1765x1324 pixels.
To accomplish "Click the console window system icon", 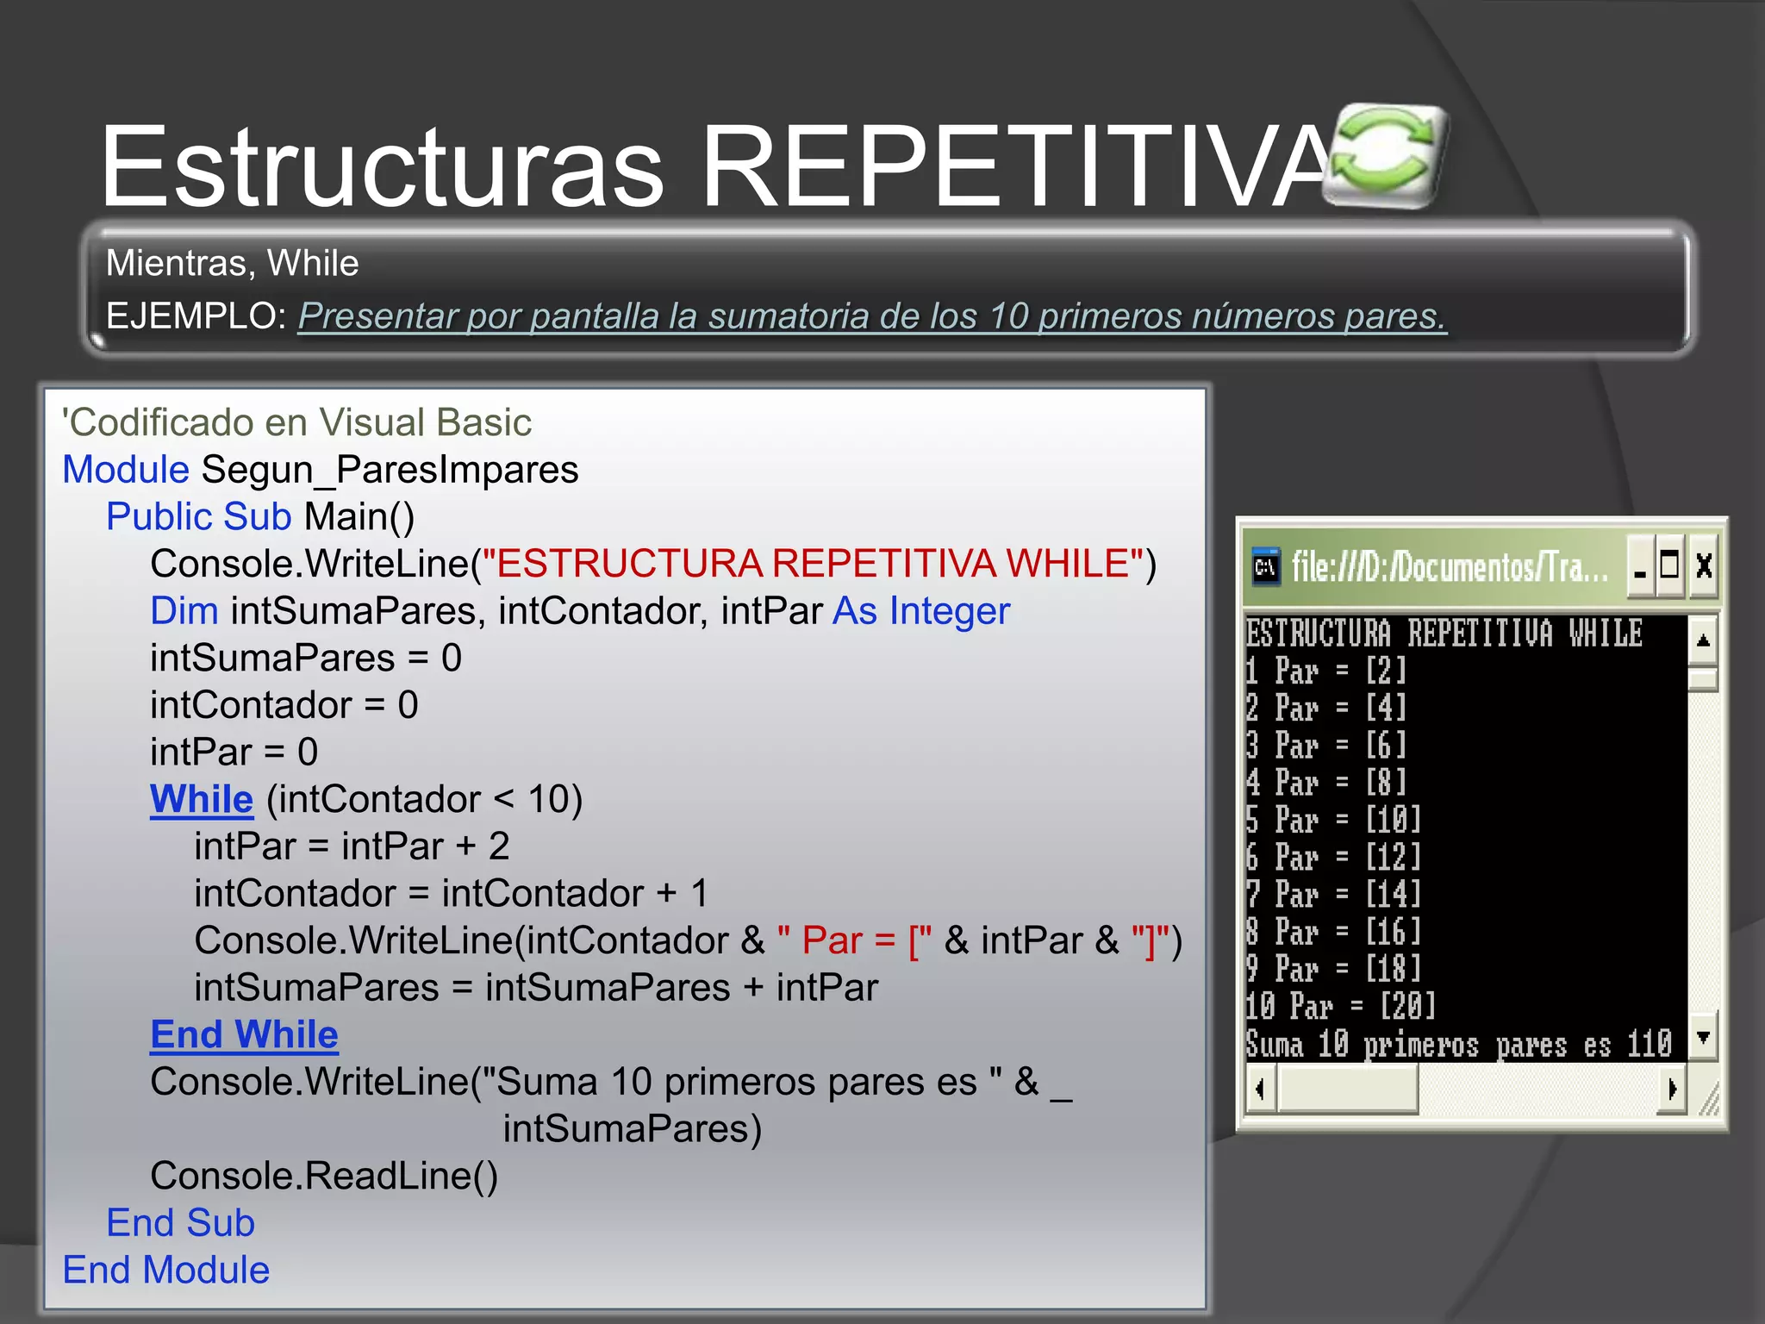I will [x=1266, y=566].
